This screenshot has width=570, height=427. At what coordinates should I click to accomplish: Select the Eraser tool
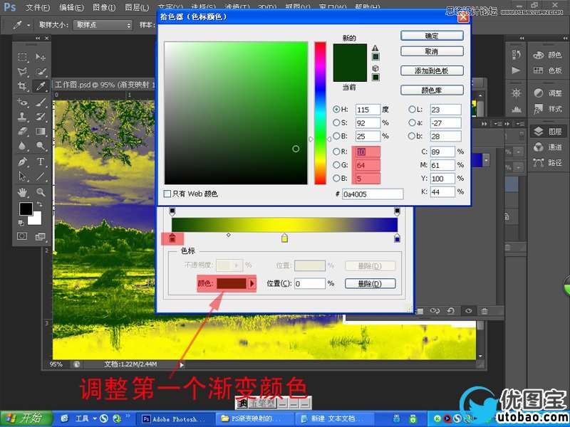pyautogui.click(x=23, y=131)
